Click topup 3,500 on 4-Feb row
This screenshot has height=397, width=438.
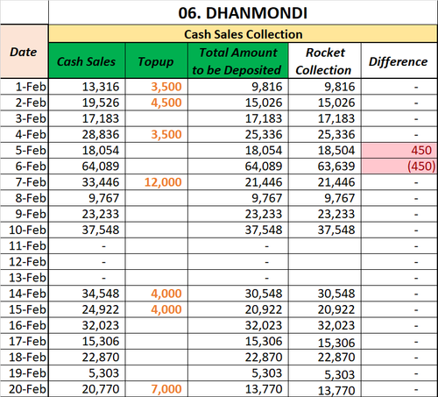[x=157, y=134]
